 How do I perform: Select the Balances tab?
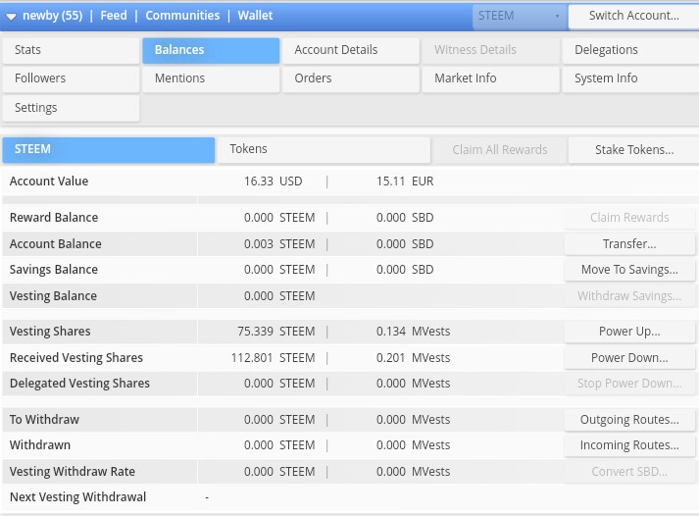coord(211,50)
